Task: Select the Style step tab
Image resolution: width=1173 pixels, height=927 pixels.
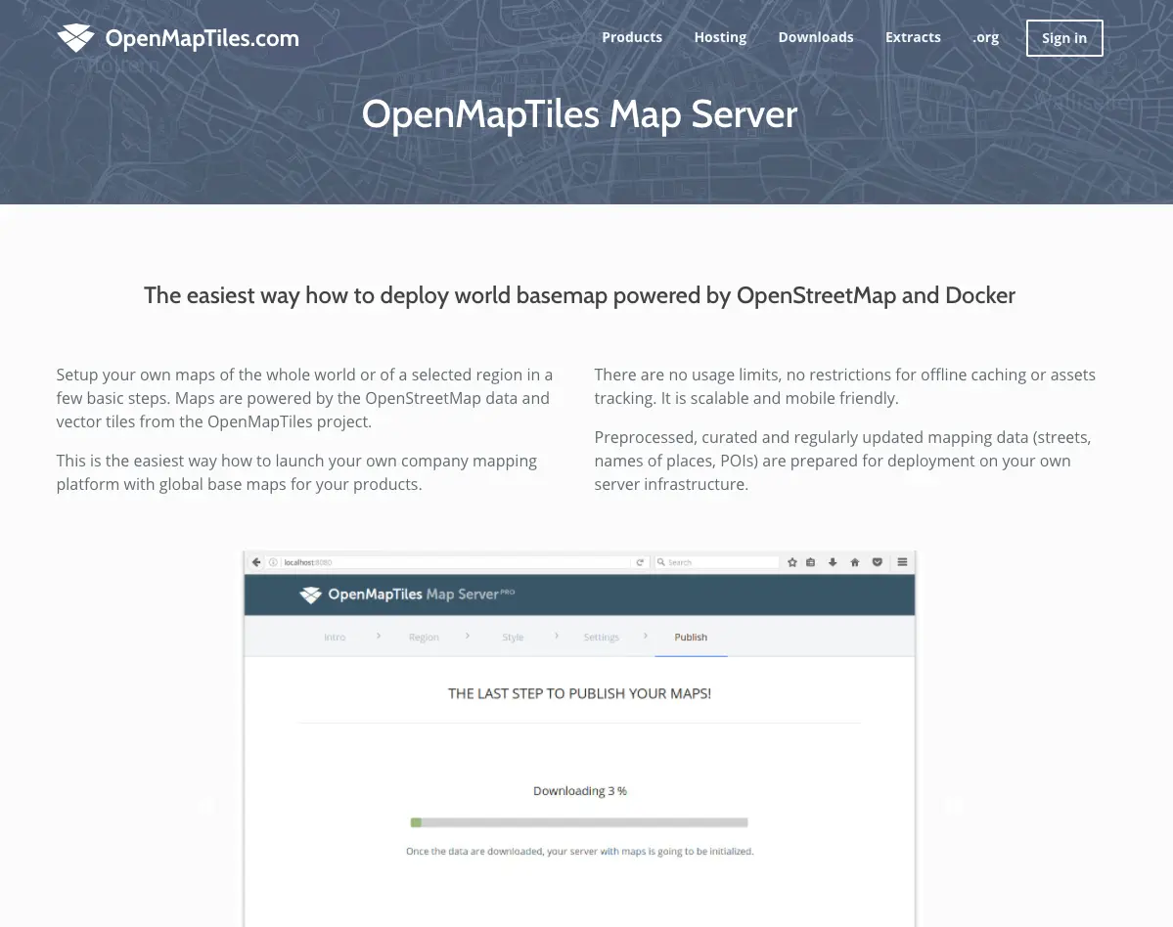Action: point(513,637)
